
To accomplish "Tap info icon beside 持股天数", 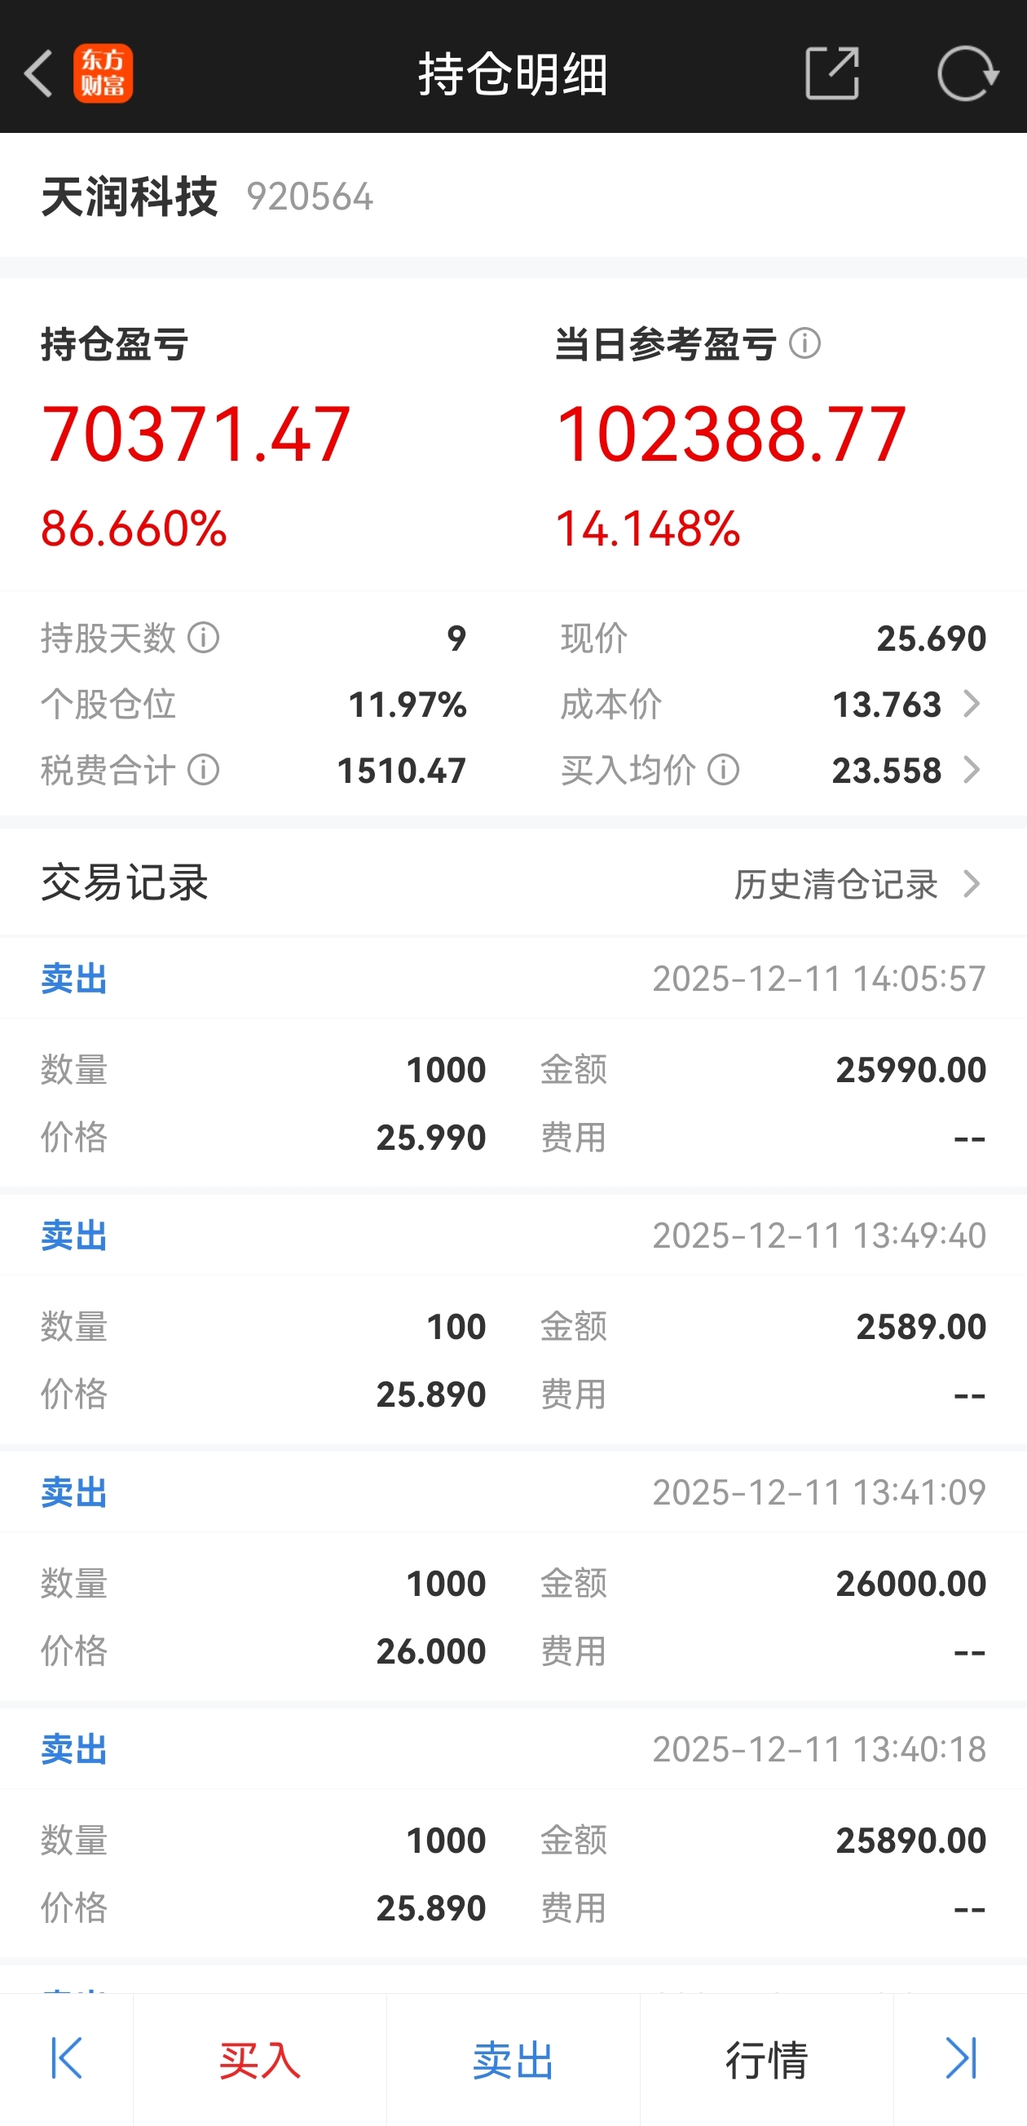I will point(203,638).
